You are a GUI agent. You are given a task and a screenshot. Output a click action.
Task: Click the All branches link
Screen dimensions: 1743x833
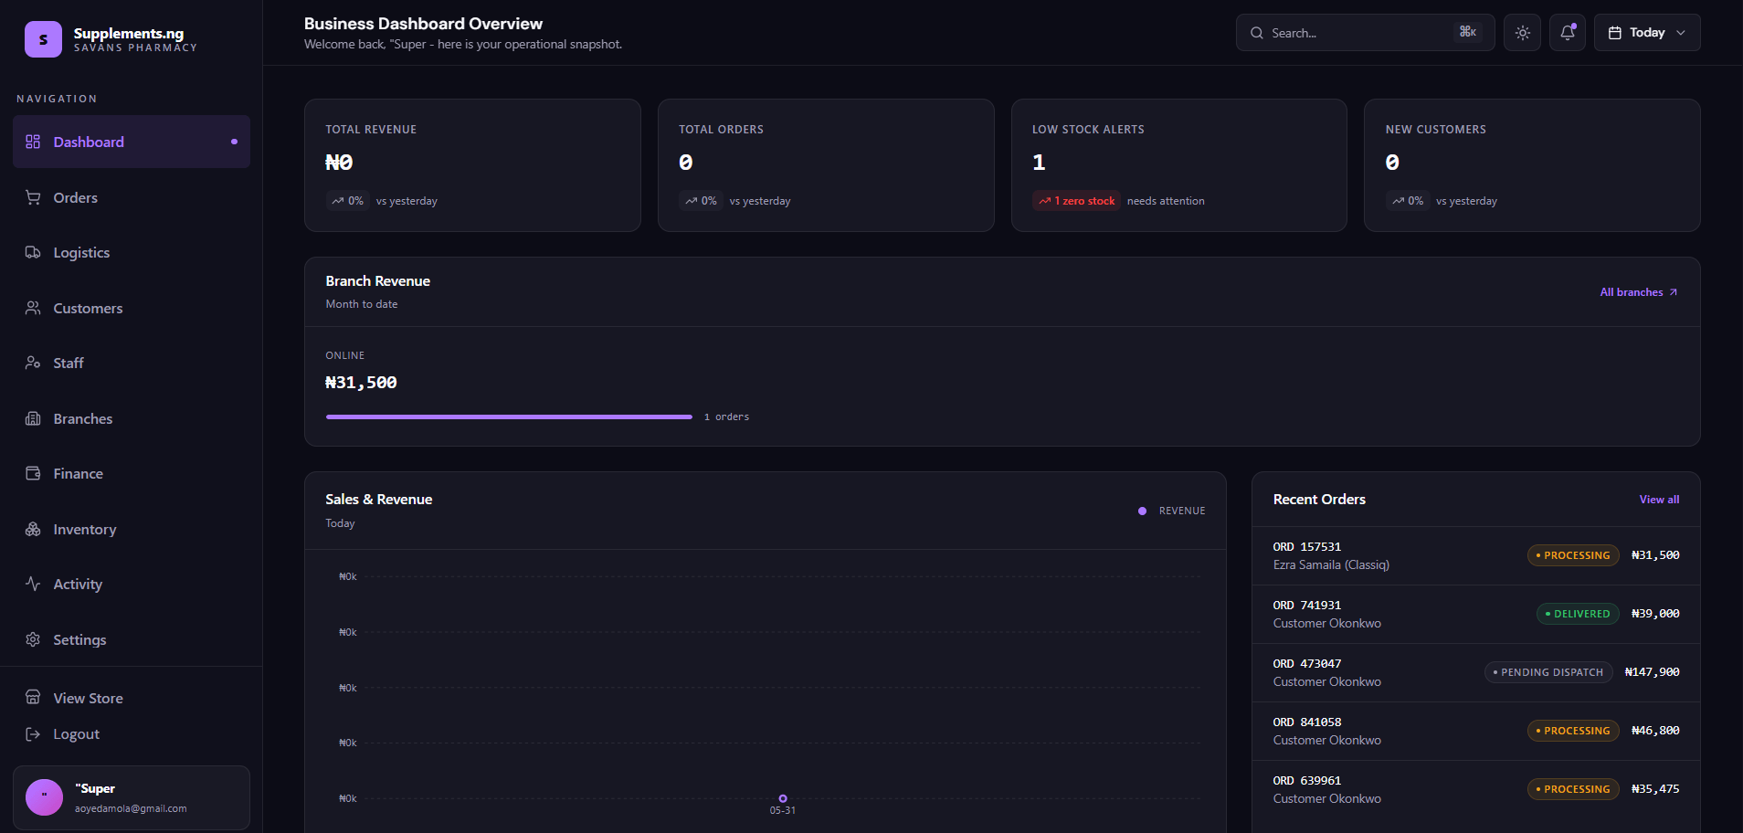point(1639,292)
